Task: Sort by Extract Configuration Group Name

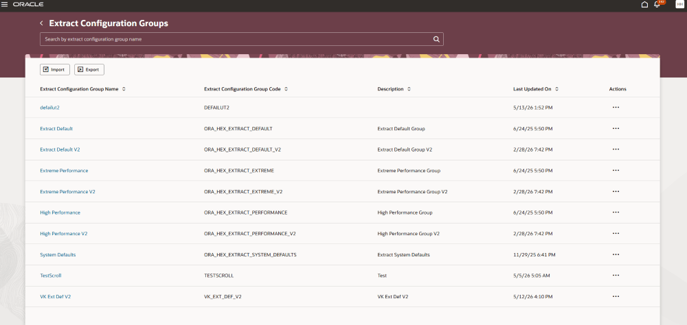Action: [124, 89]
